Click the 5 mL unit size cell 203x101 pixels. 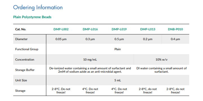coord(118,80)
